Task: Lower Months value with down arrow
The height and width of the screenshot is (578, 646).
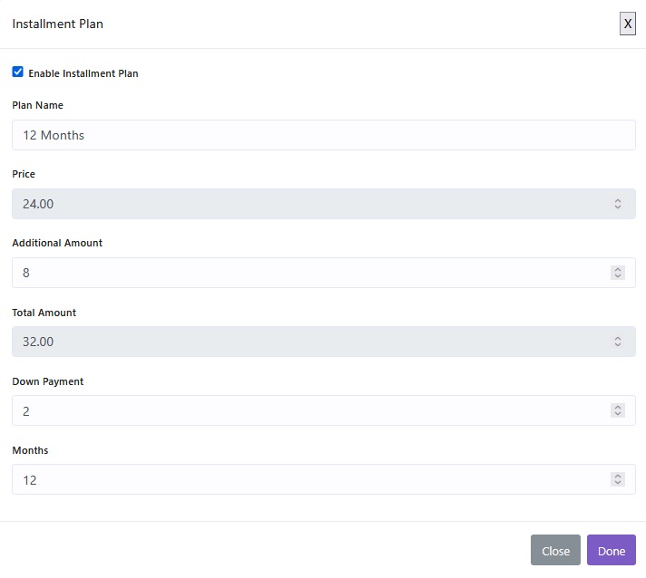Action: coord(617,484)
